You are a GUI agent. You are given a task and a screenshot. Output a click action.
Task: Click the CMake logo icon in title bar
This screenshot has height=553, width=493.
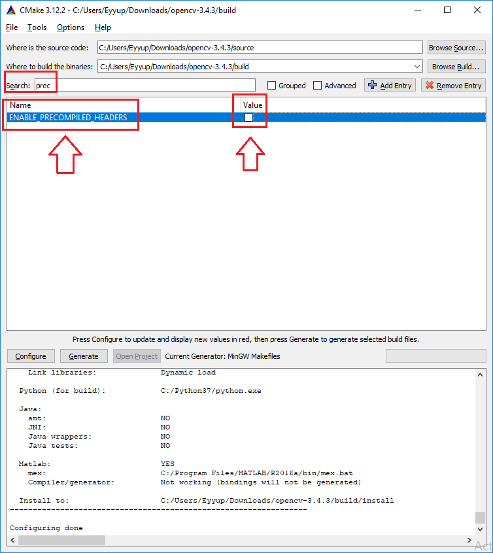pyautogui.click(x=11, y=10)
